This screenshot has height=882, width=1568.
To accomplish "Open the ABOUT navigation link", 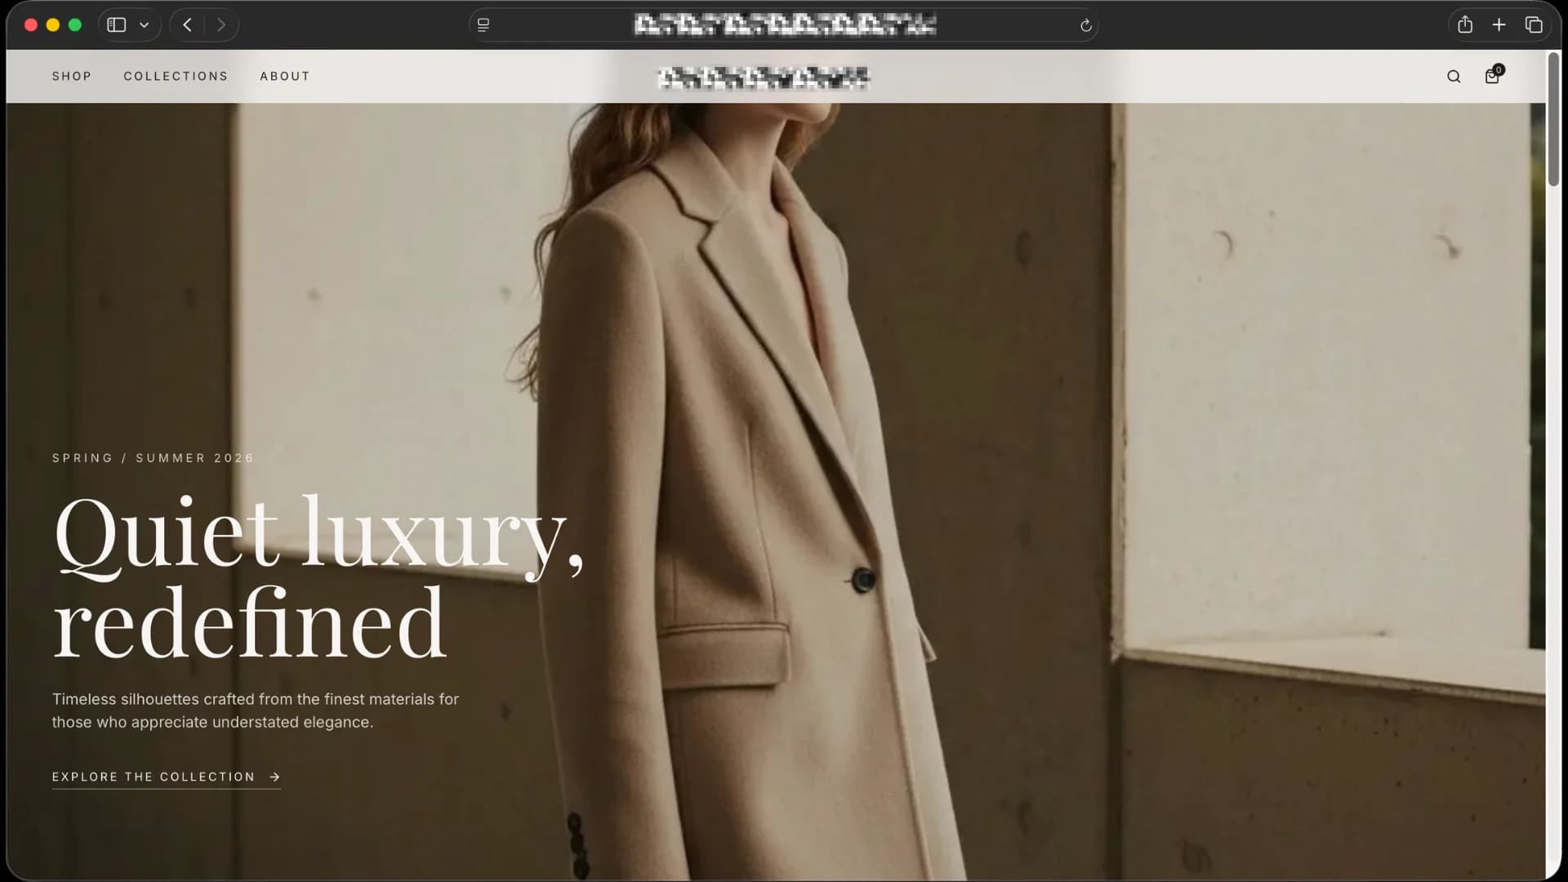I will [285, 76].
